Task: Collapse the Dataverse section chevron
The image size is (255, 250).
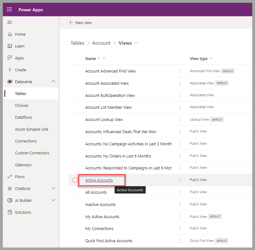Action: coord(53,82)
